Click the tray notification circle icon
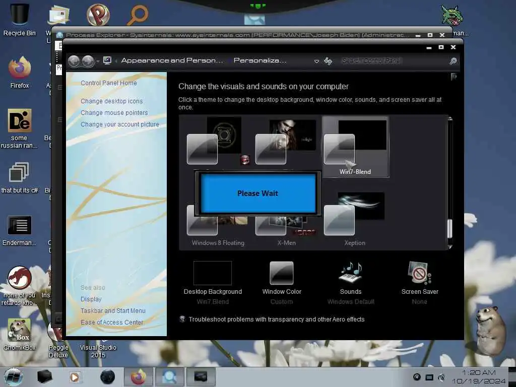Image resolution: width=516 pixels, height=387 pixels. [x=417, y=377]
